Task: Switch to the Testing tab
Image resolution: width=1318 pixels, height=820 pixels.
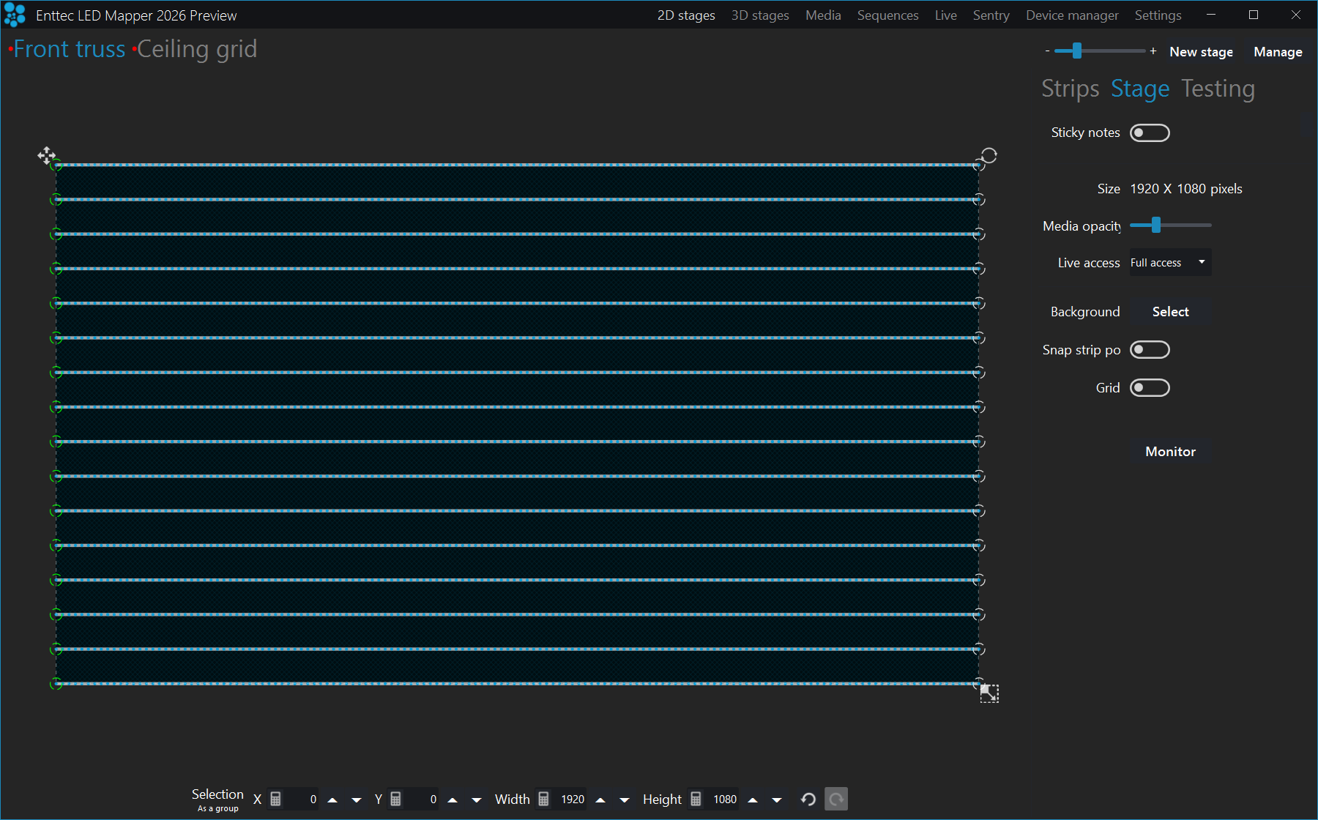Action: [1218, 89]
